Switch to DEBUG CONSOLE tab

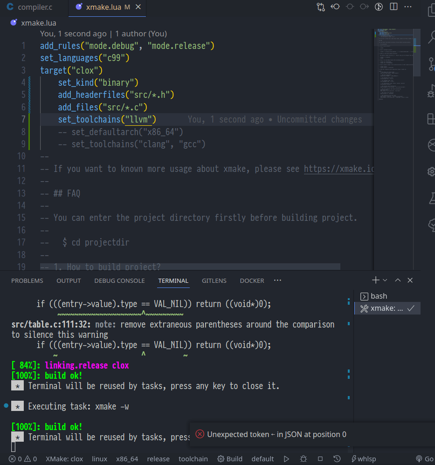[119, 280]
